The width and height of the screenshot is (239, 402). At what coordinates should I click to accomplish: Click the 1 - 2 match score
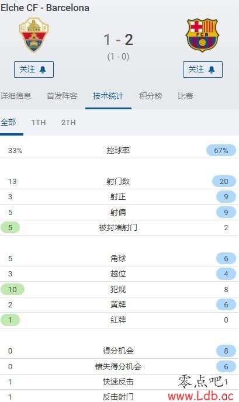119,40
